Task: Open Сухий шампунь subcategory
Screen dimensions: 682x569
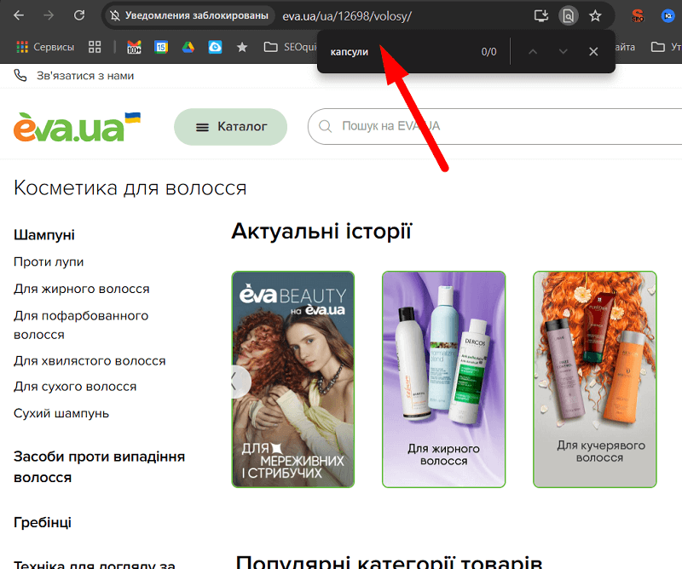Action: pyautogui.click(x=61, y=413)
